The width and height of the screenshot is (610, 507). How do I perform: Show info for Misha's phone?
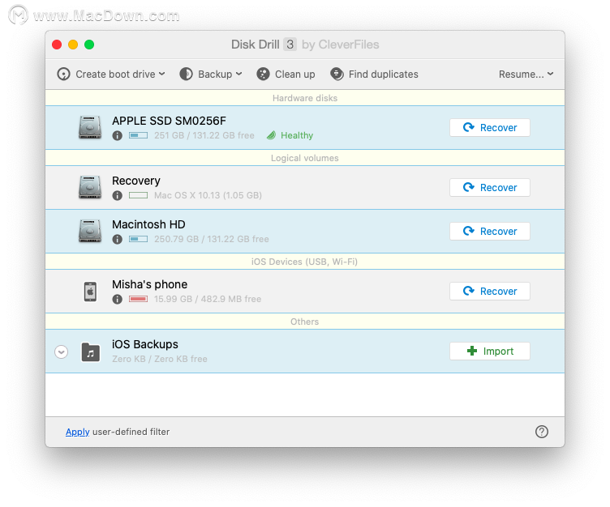(x=117, y=299)
